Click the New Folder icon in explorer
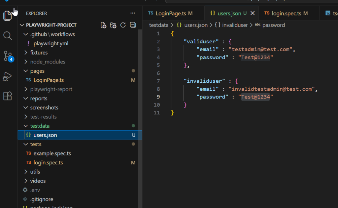The width and height of the screenshot is (338, 208). [113, 25]
